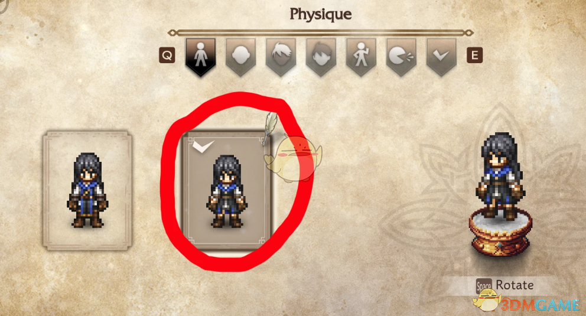Screen dimensions: 586x316
Task: Click the white checkmark on selected card
Action: 203,146
